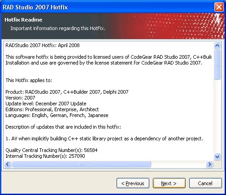Image resolution: width=226 pixels, height=195 pixels.
Task: Click the horizontal scroll right arrow
Action: pos(209,164)
